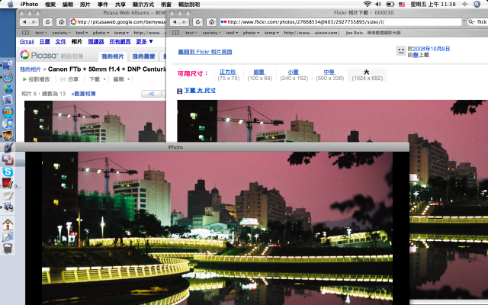This screenshot has height=305, width=488.
Task: Open the Home folder in the Dock
Action: [x=8, y=224]
